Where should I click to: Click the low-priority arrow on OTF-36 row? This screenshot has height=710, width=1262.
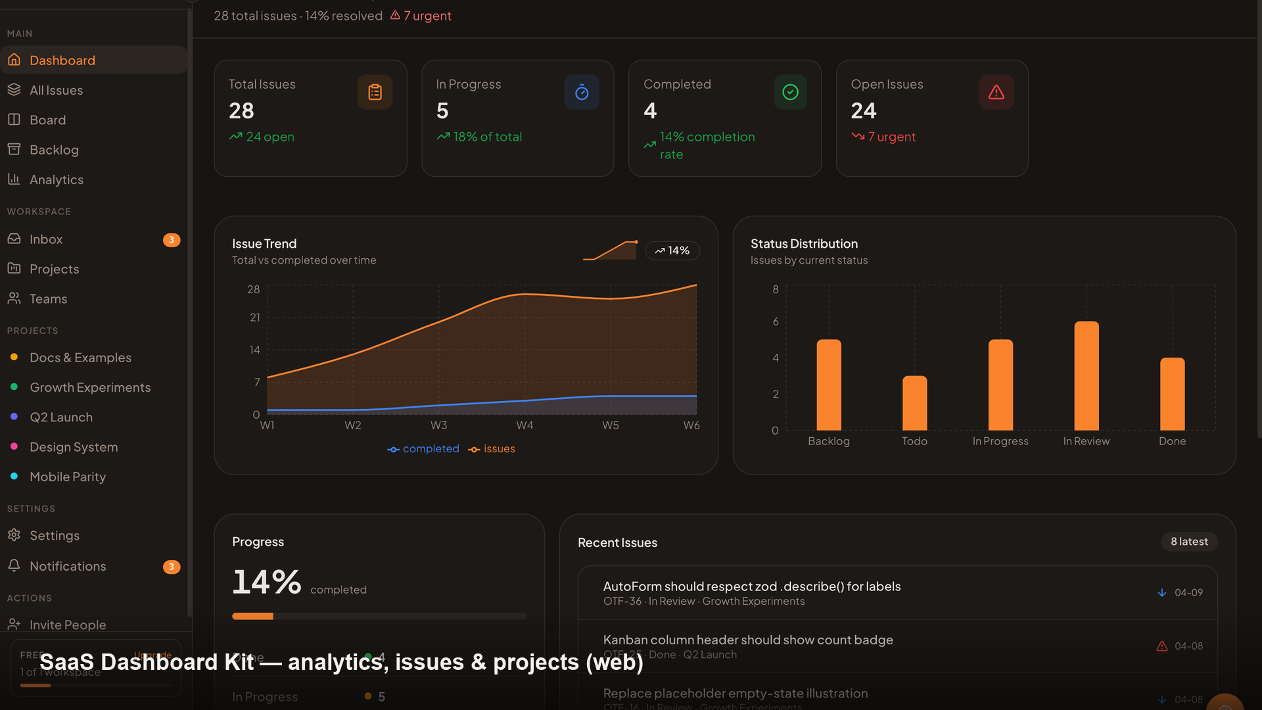tap(1162, 592)
